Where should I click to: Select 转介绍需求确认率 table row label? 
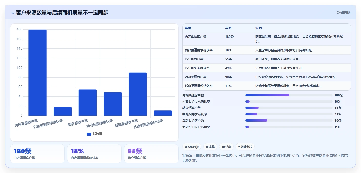pyautogui.click(x=197, y=68)
